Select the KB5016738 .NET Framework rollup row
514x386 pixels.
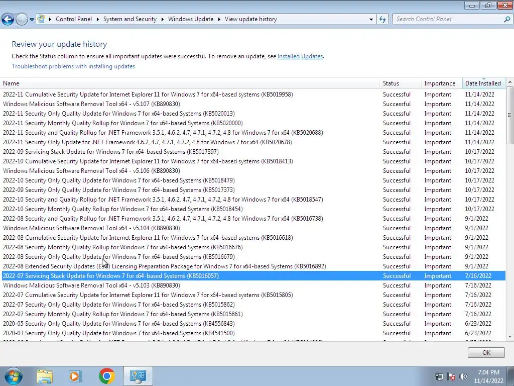pos(253,219)
